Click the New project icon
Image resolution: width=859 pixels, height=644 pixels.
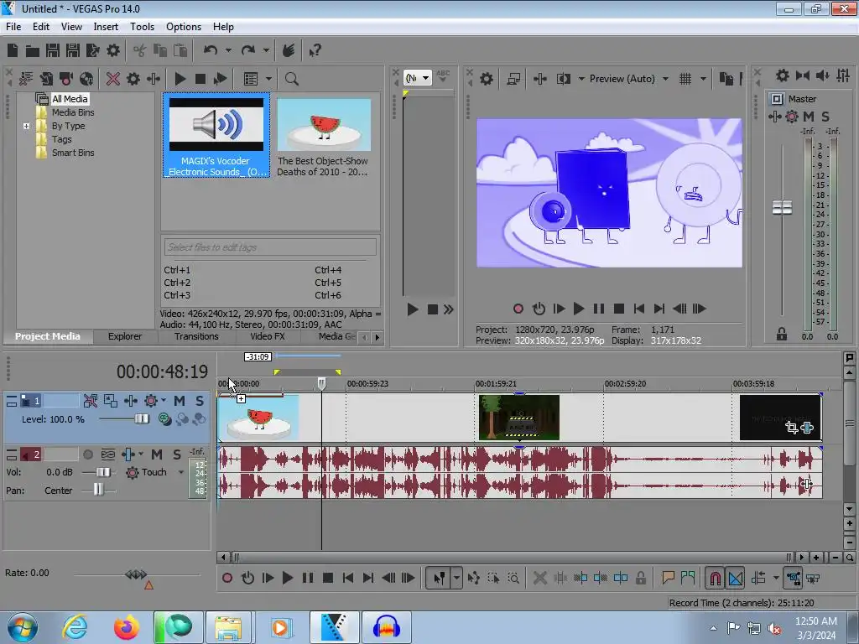[x=13, y=50]
